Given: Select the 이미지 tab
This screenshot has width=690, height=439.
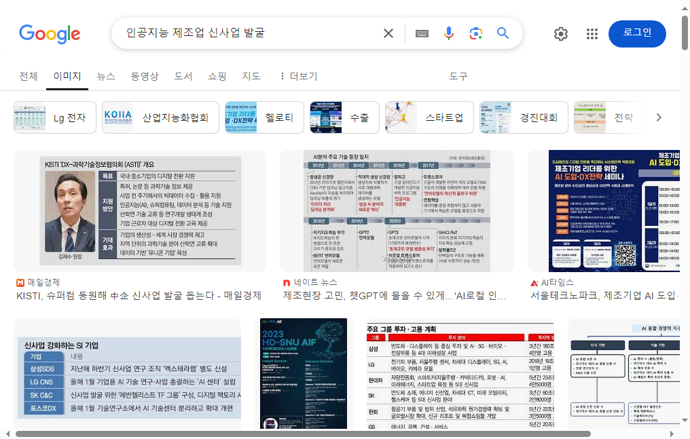Looking at the screenshot, I should (67, 76).
